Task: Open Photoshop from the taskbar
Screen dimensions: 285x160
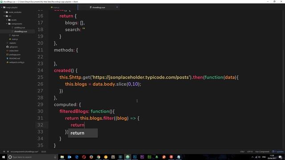Action: click(x=135, y=157)
